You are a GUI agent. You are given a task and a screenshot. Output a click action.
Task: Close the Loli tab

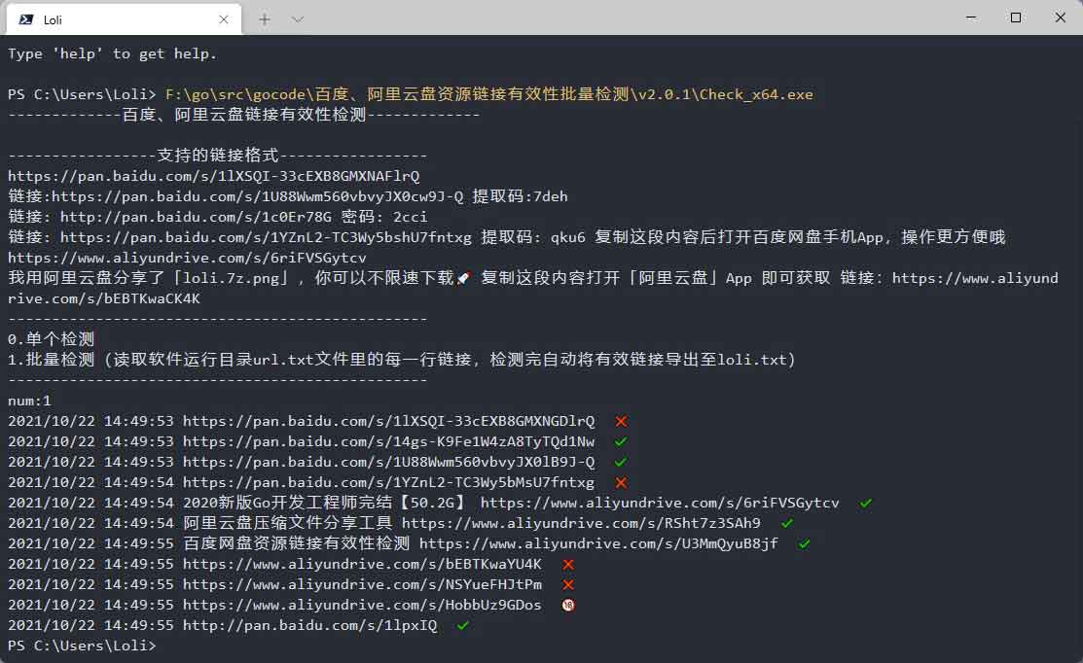[x=223, y=19]
